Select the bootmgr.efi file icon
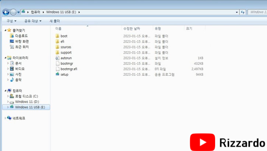This screenshot has height=151, width=267. [57, 69]
